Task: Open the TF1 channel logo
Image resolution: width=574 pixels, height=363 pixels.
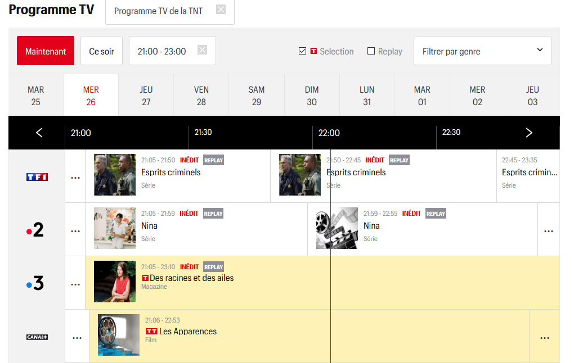Action: (x=37, y=177)
